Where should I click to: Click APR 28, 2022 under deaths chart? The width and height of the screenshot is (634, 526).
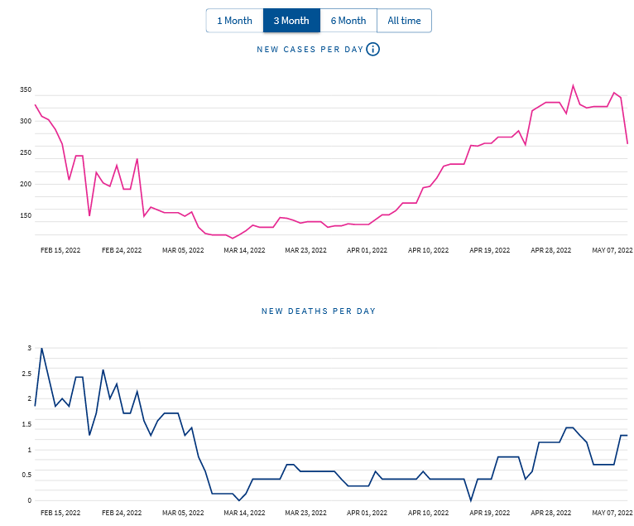(551, 513)
